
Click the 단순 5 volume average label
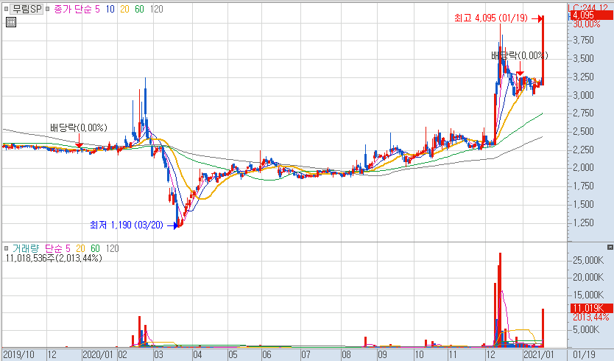(57, 248)
